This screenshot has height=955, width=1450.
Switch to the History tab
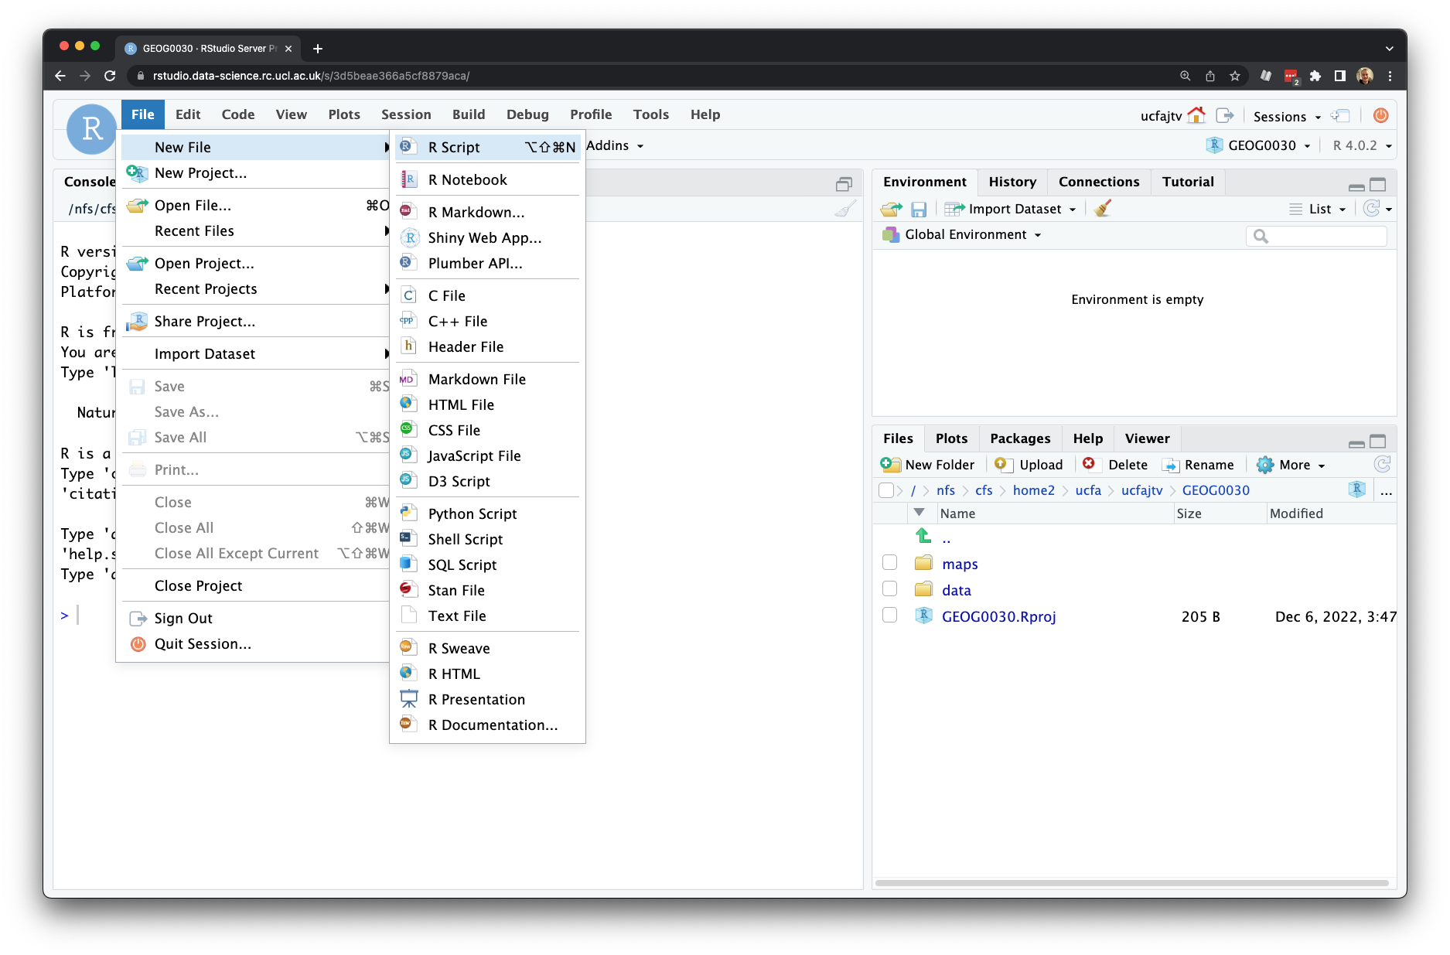1012,182
